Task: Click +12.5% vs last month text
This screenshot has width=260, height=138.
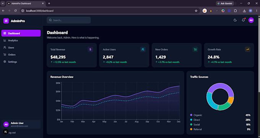Action: coord(65,62)
